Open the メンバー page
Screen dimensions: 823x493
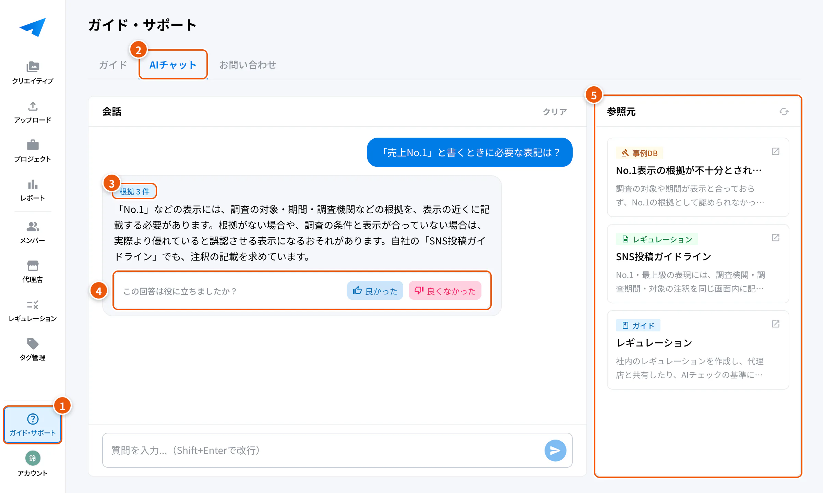tap(33, 232)
